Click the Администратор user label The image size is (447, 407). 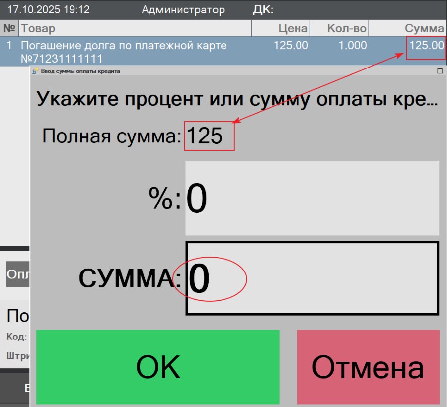[x=183, y=10]
